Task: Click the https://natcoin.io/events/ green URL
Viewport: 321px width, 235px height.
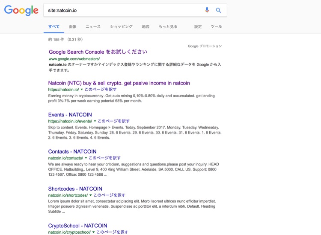Action: (x=70, y=121)
